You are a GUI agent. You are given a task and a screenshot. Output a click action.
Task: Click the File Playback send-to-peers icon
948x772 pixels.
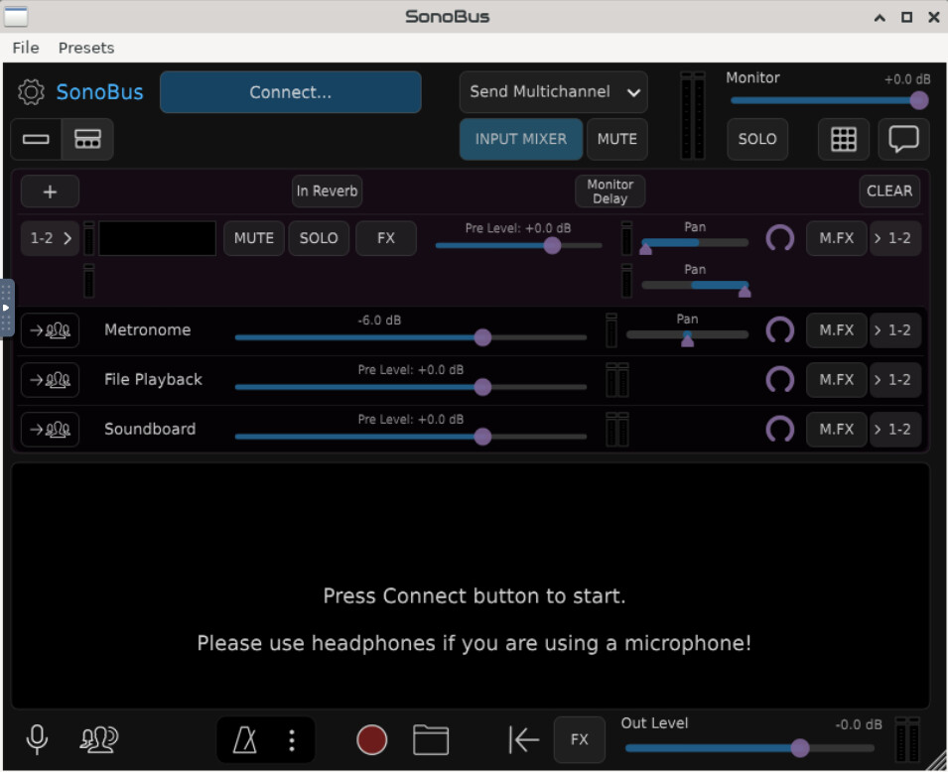(51, 380)
